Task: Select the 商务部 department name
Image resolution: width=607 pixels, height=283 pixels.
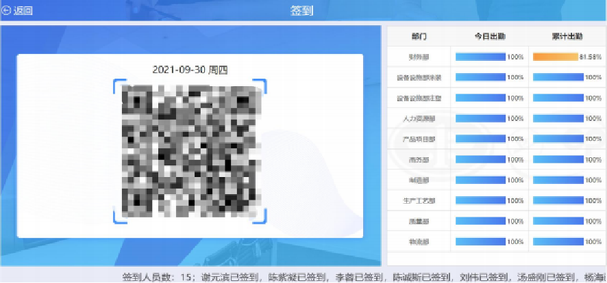Action: pyautogui.click(x=419, y=160)
